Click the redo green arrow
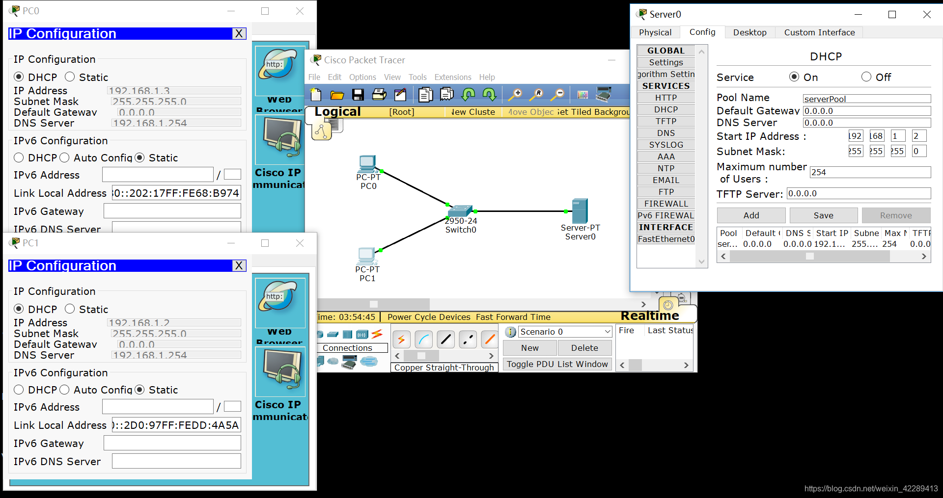The image size is (943, 498). coord(489,94)
